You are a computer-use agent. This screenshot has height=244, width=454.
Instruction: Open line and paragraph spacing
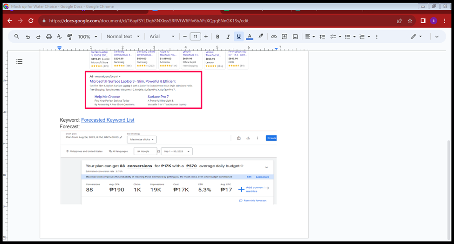click(x=322, y=37)
